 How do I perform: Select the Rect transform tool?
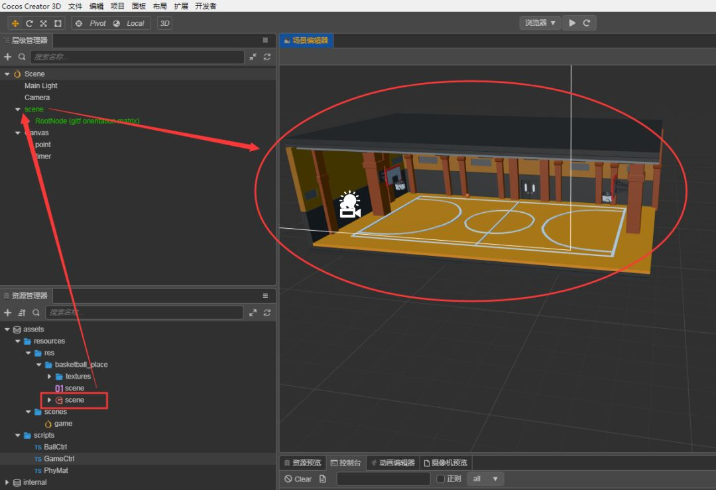[x=58, y=23]
